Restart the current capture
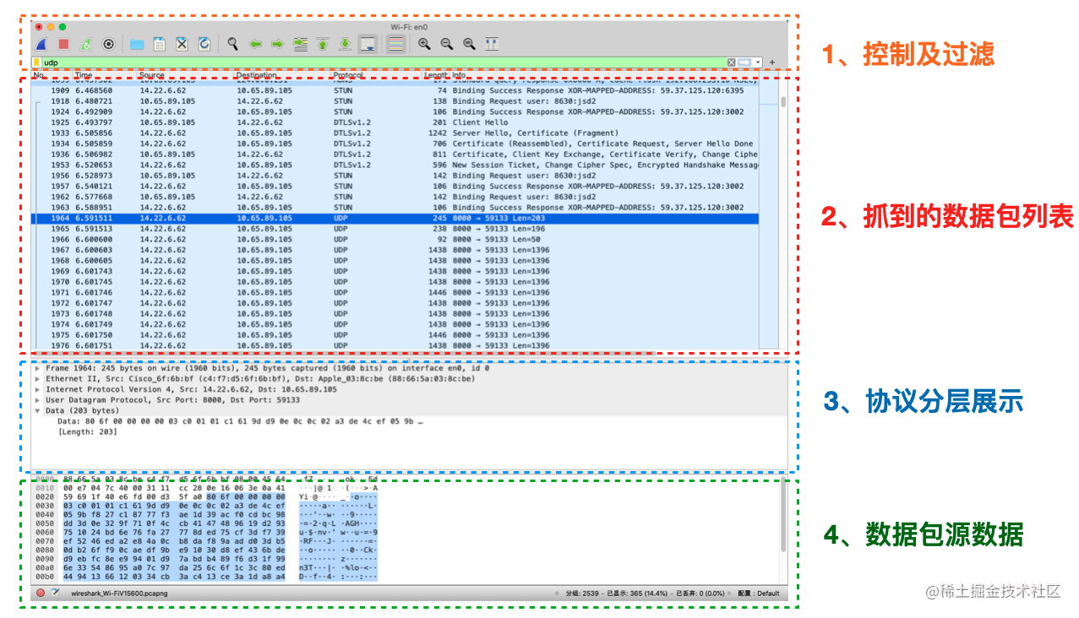 (85, 44)
